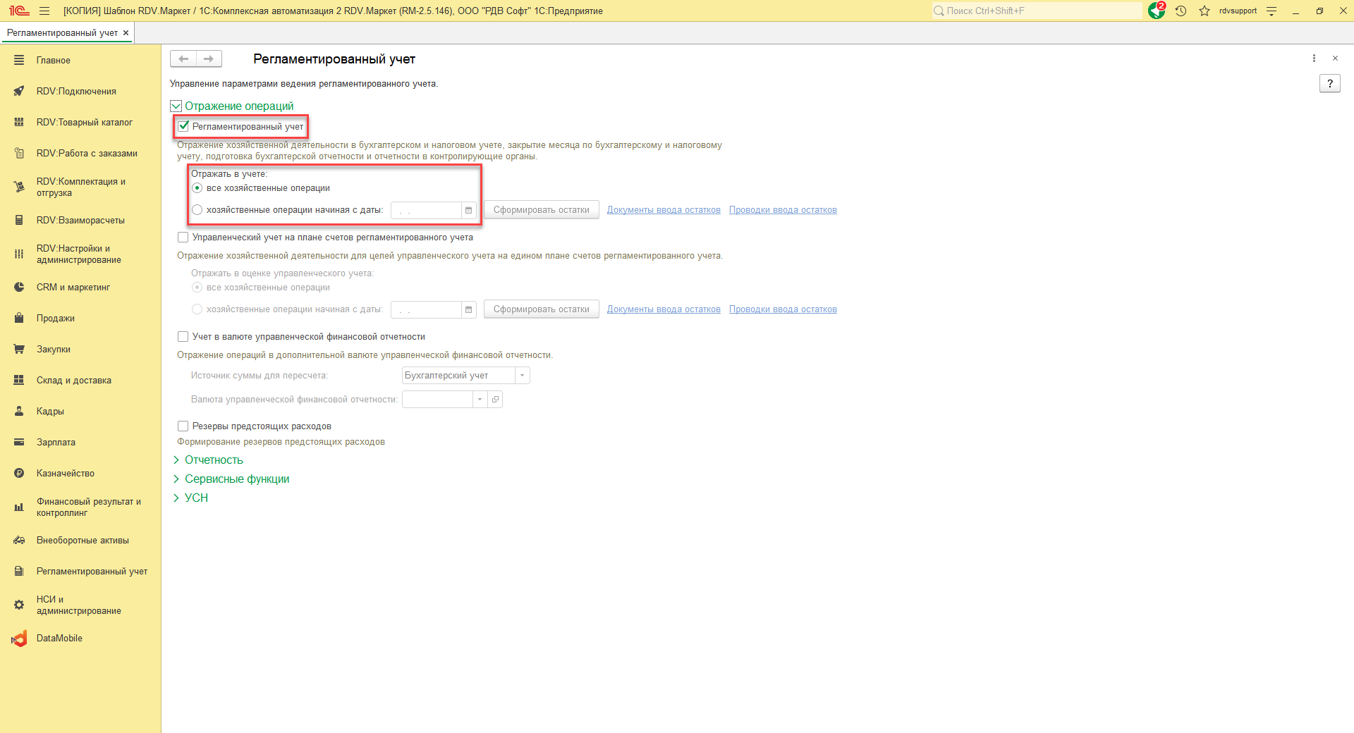
Task: Open second Проводки ввода остатков link
Action: pyautogui.click(x=783, y=309)
